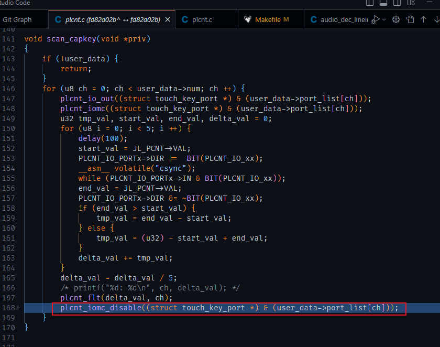Screen dimensions: 440x347
Task: Click the Open File icon in diff toolbar
Action: click(x=410, y=19)
